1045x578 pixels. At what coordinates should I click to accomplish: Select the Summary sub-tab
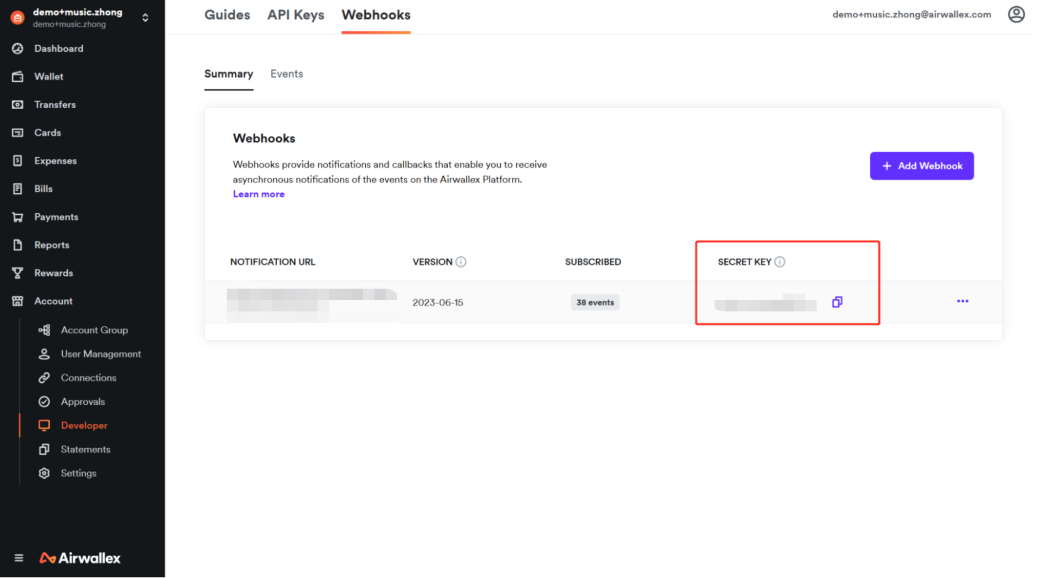pyautogui.click(x=228, y=74)
